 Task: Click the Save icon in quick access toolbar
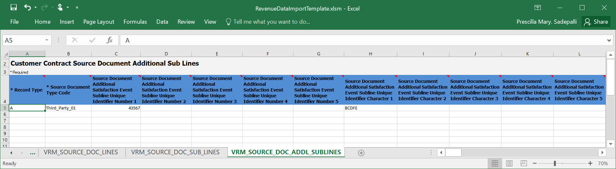(14, 7)
